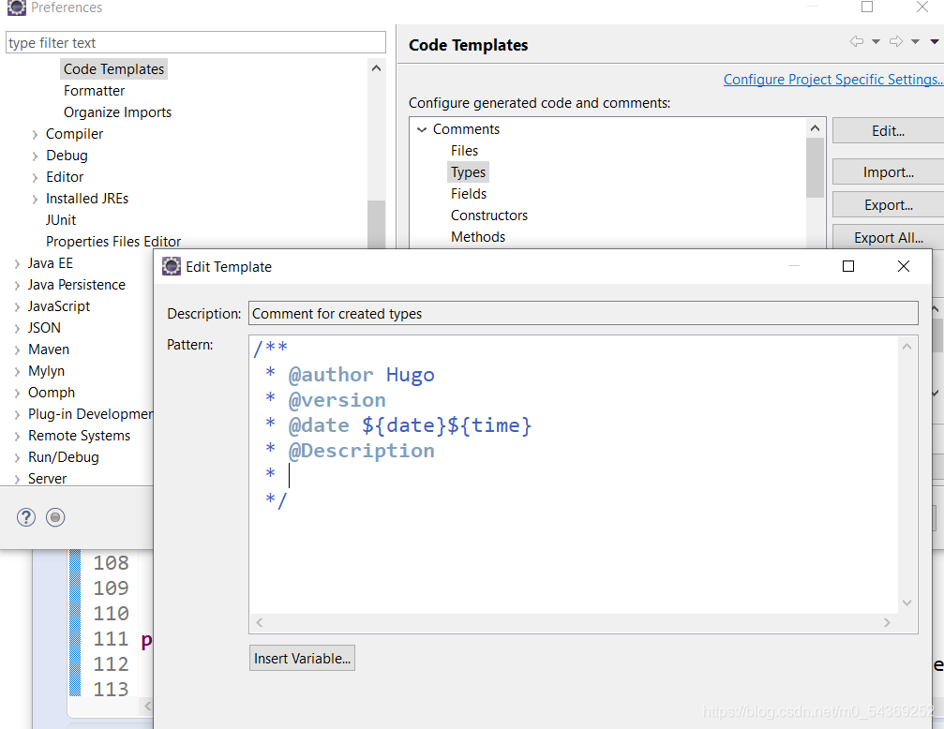Select JUnit preferences entry
This screenshot has height=729, width=944.
(61, 220)
